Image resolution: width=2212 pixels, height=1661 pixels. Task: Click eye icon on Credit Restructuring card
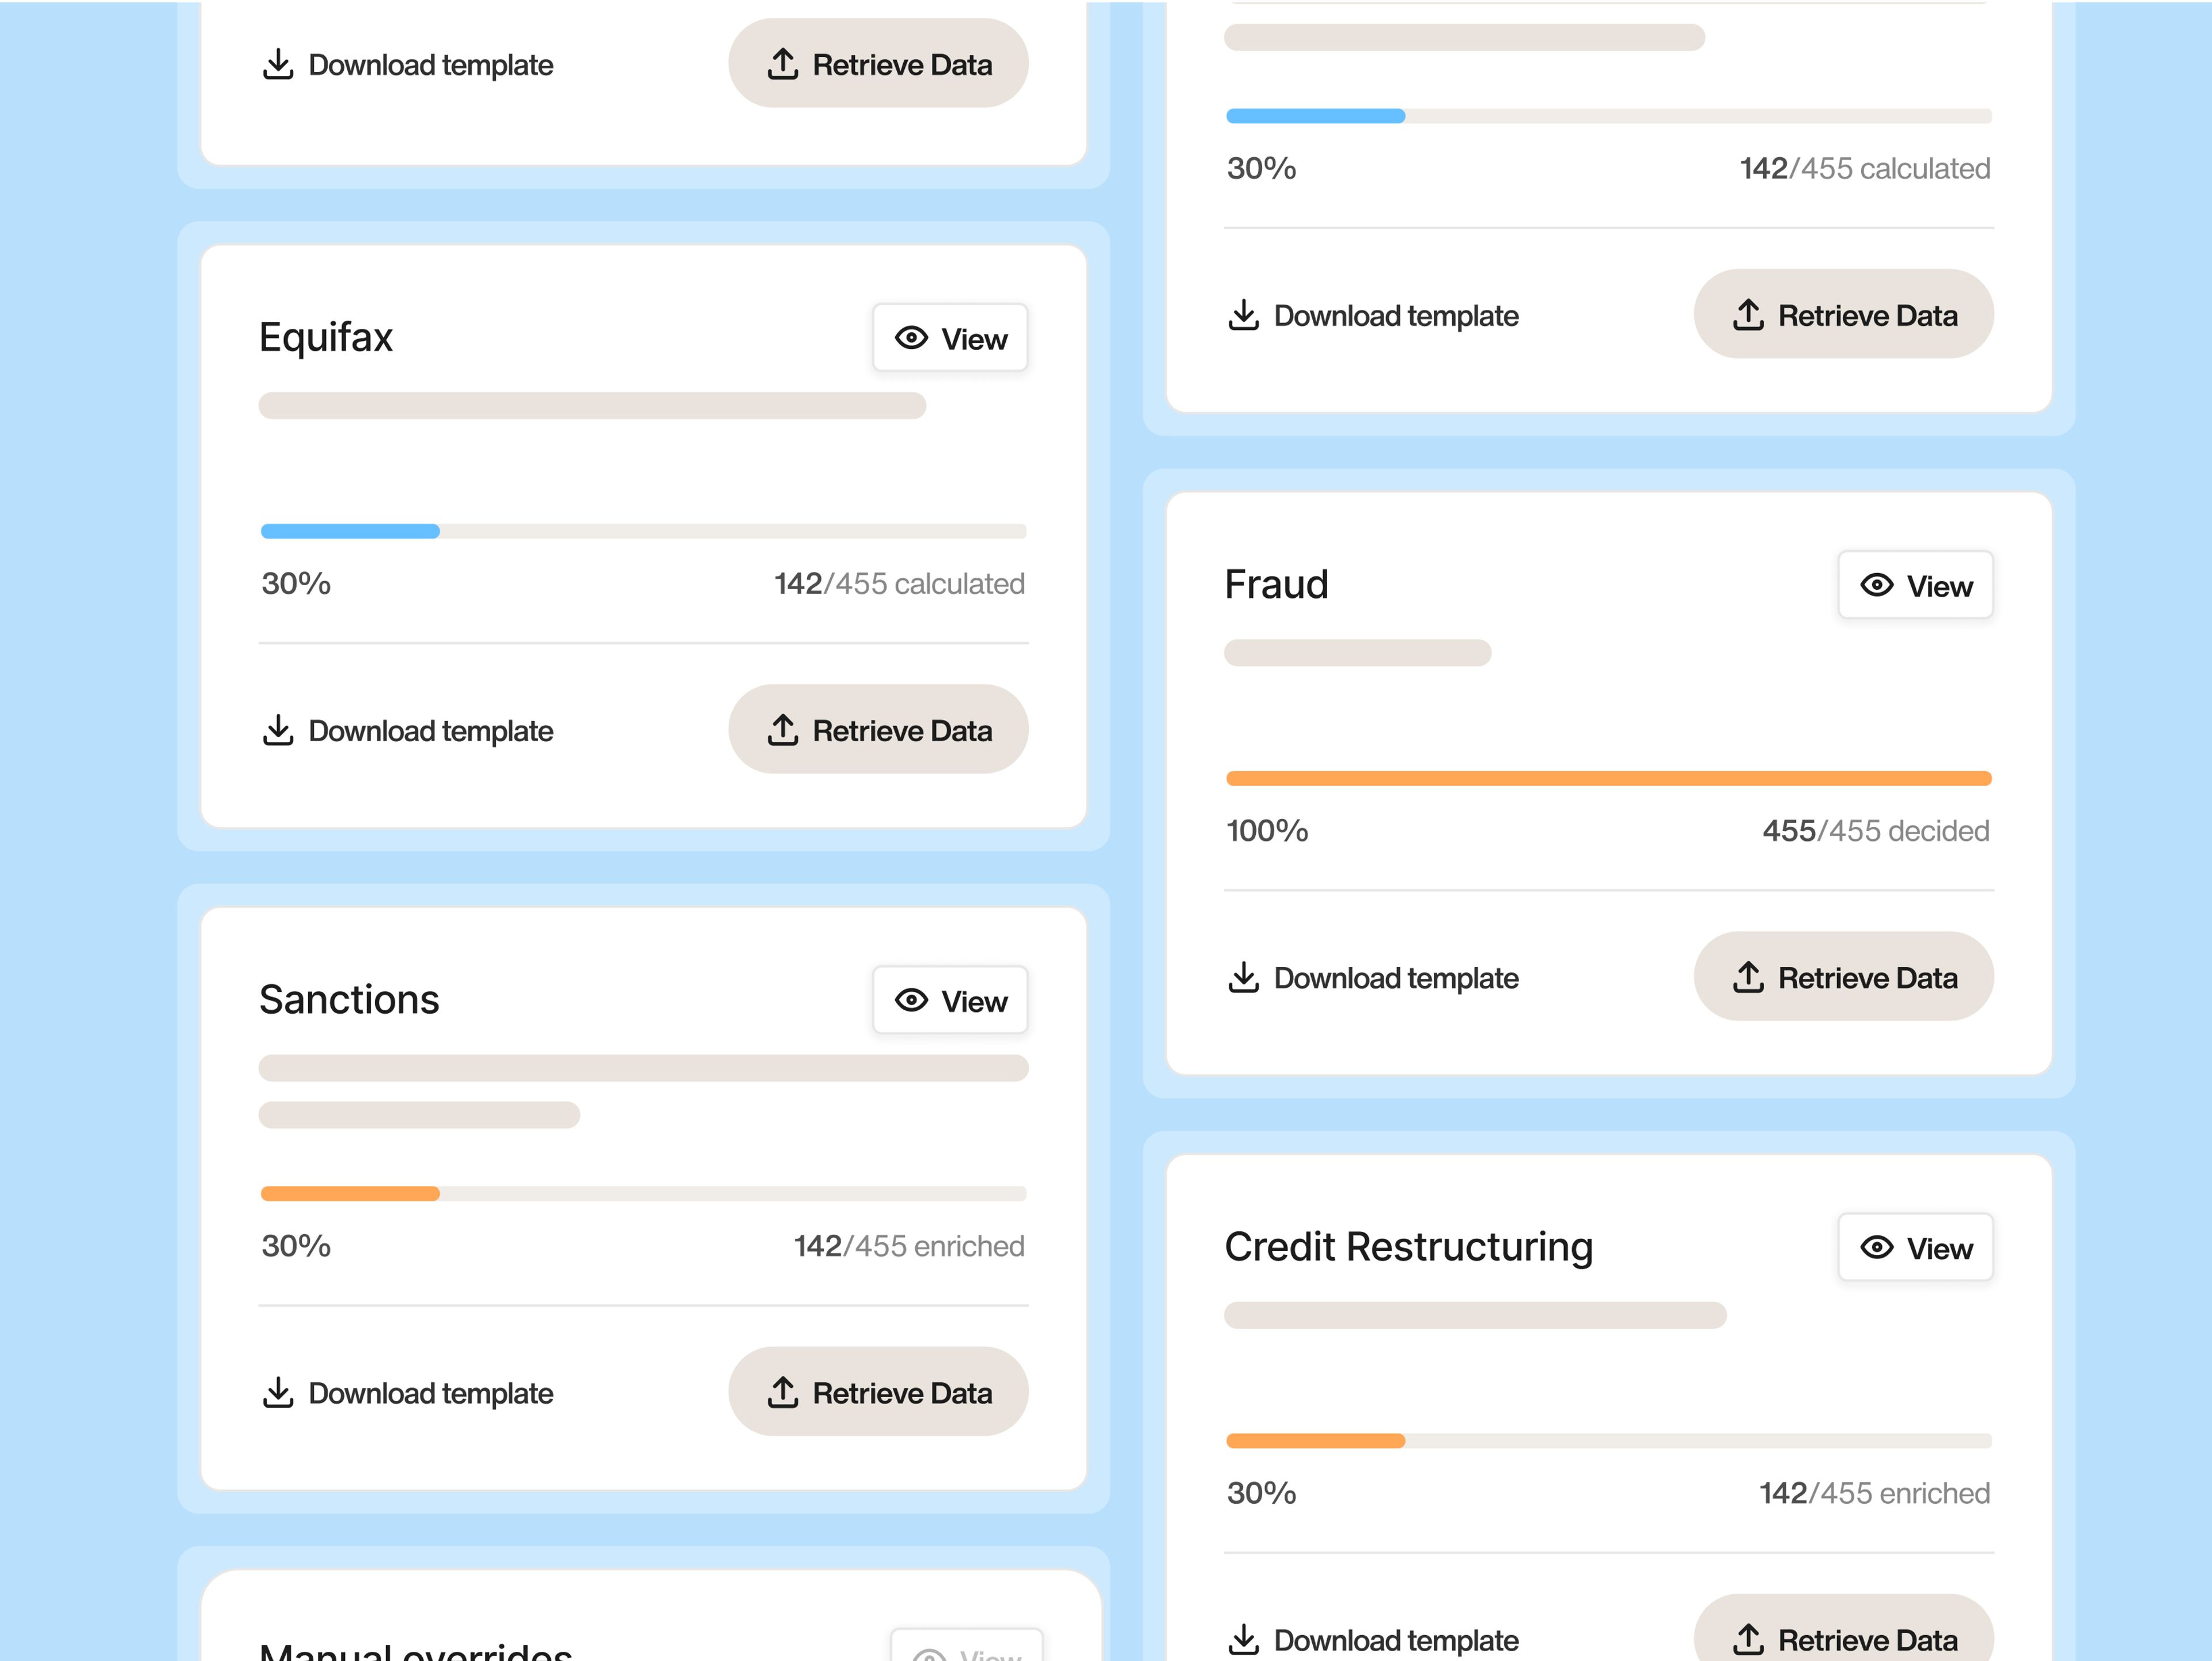[1876, 1247]
